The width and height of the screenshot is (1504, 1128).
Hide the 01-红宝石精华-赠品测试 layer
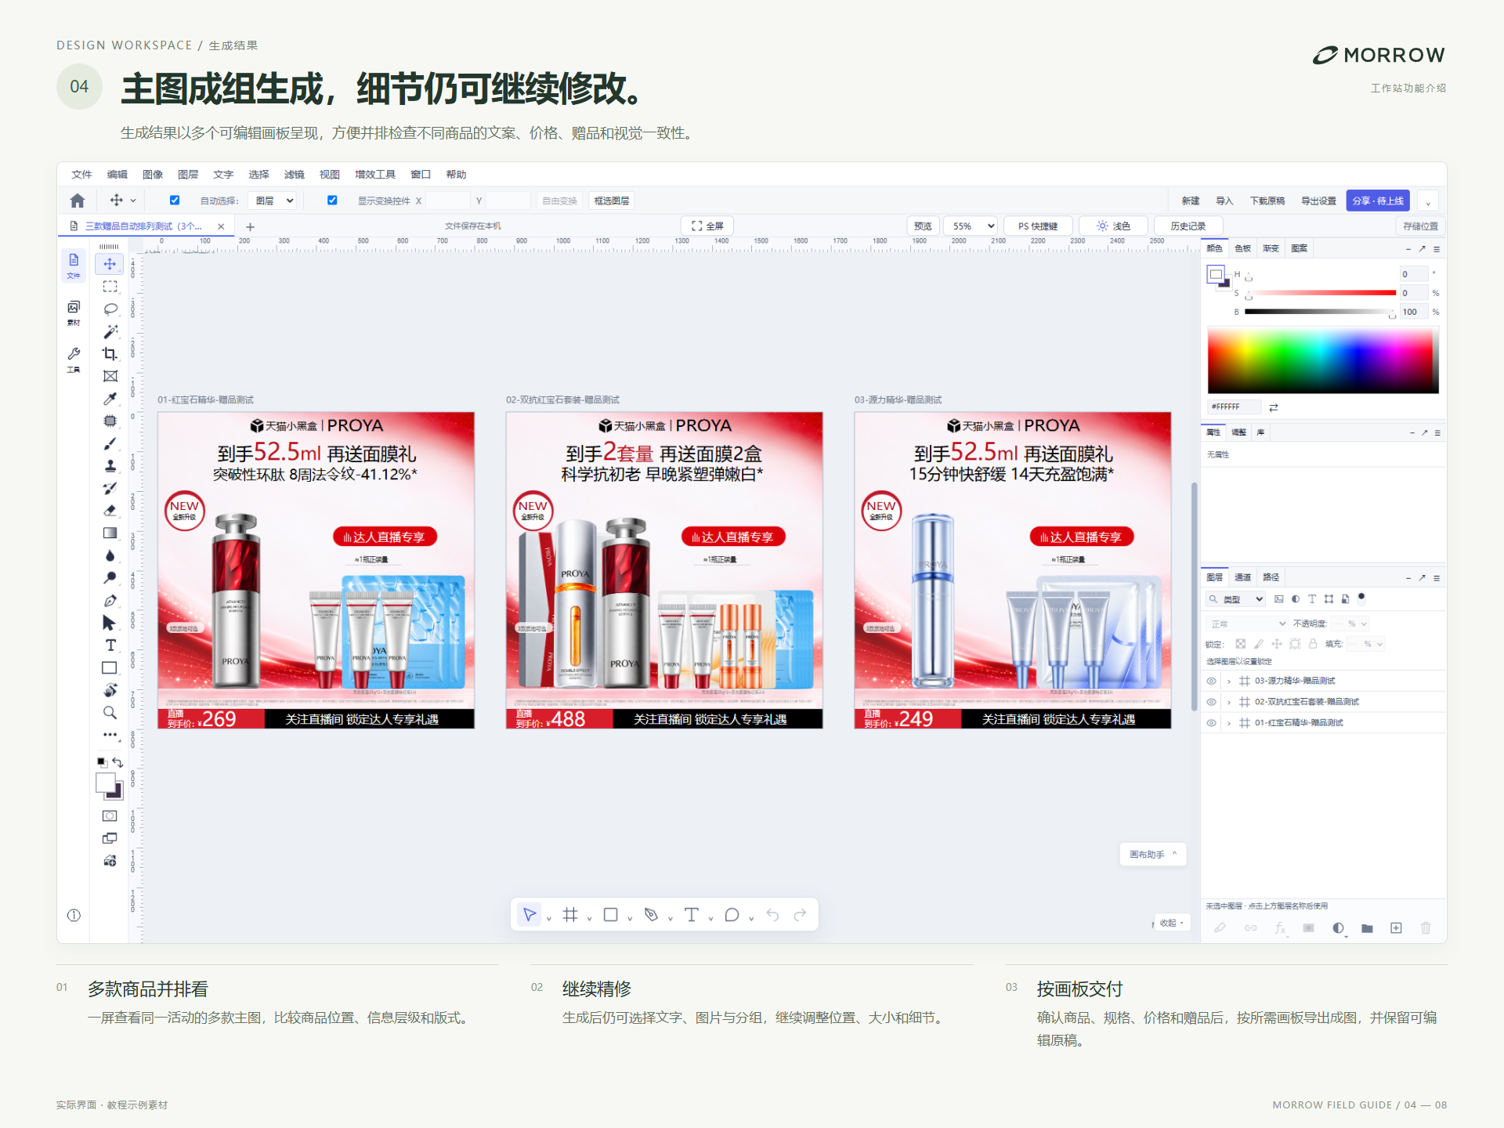click(x=1211, y=723)
